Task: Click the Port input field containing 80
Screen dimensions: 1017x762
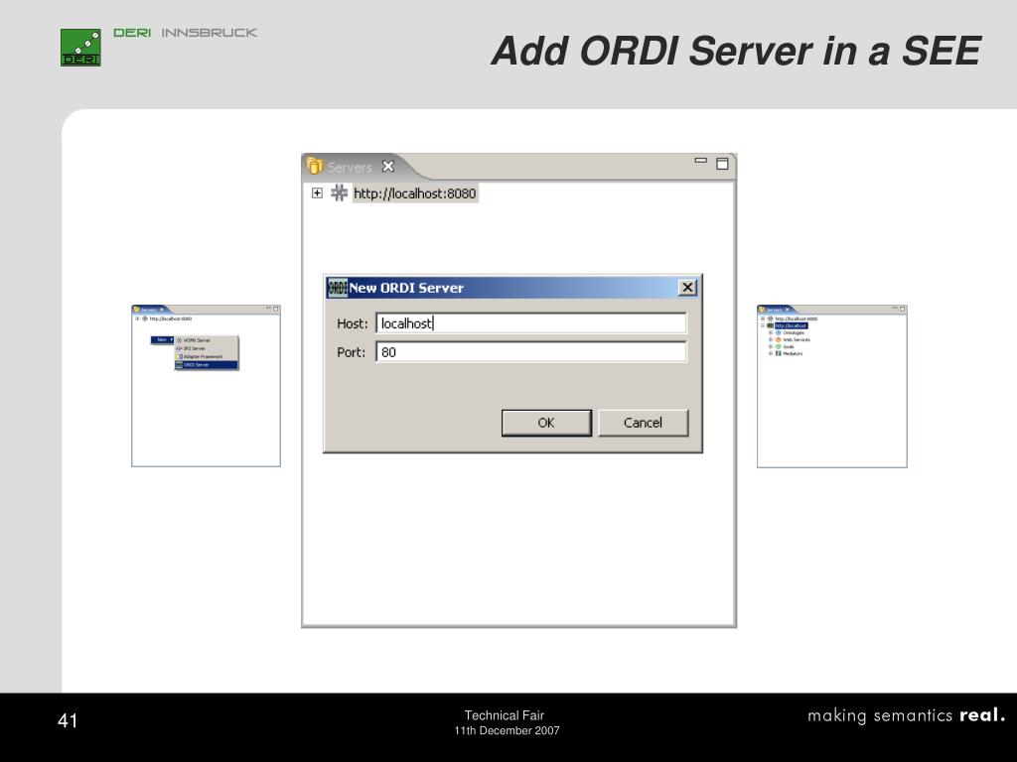Action: pyautogui.click(x=530, y=352)
